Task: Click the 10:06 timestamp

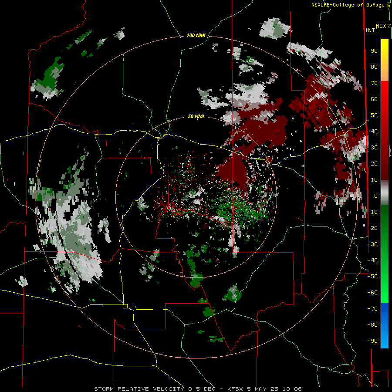Action: 292,389
